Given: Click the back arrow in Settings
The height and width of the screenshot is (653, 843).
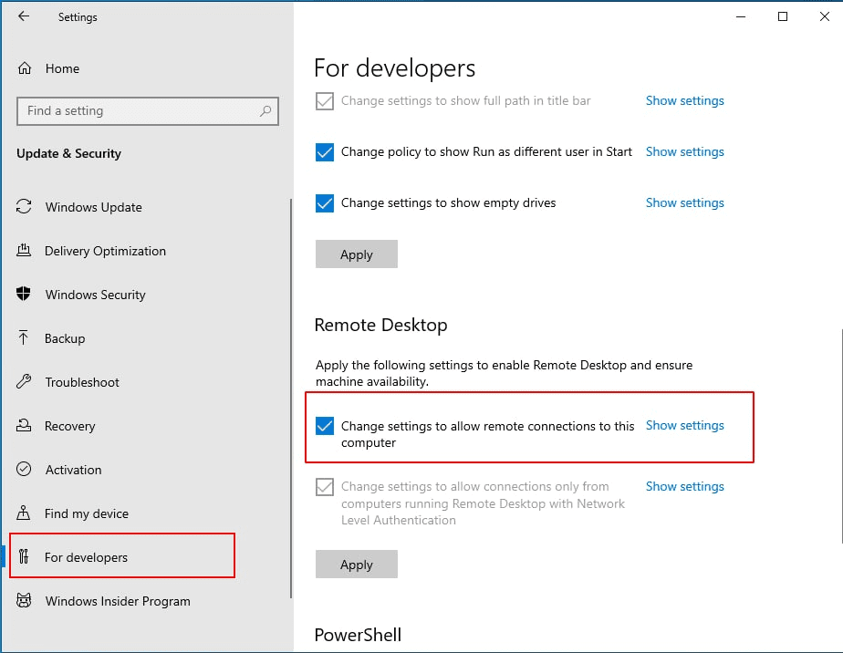Looking at the screenshot, I should pyautogui.click(x=24, y=16).
